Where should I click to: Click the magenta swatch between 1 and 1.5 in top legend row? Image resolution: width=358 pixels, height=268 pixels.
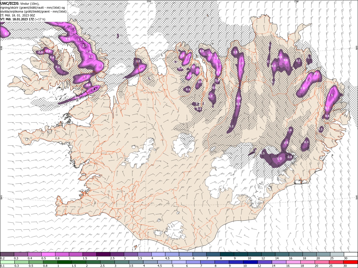76,254
